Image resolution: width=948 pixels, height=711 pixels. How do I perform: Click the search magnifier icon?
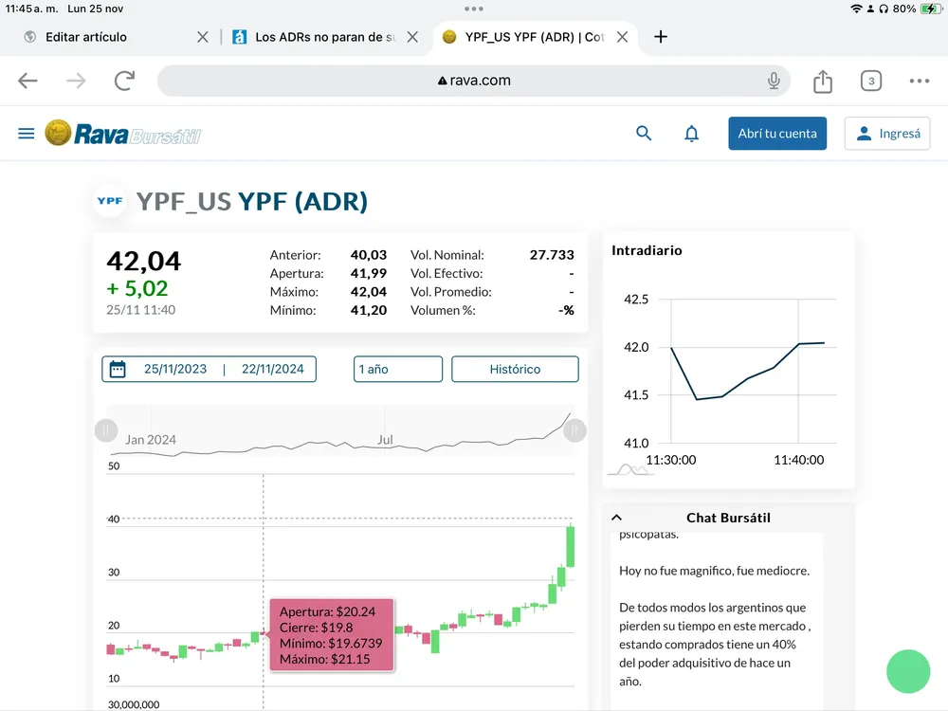(x=644, y=134)
